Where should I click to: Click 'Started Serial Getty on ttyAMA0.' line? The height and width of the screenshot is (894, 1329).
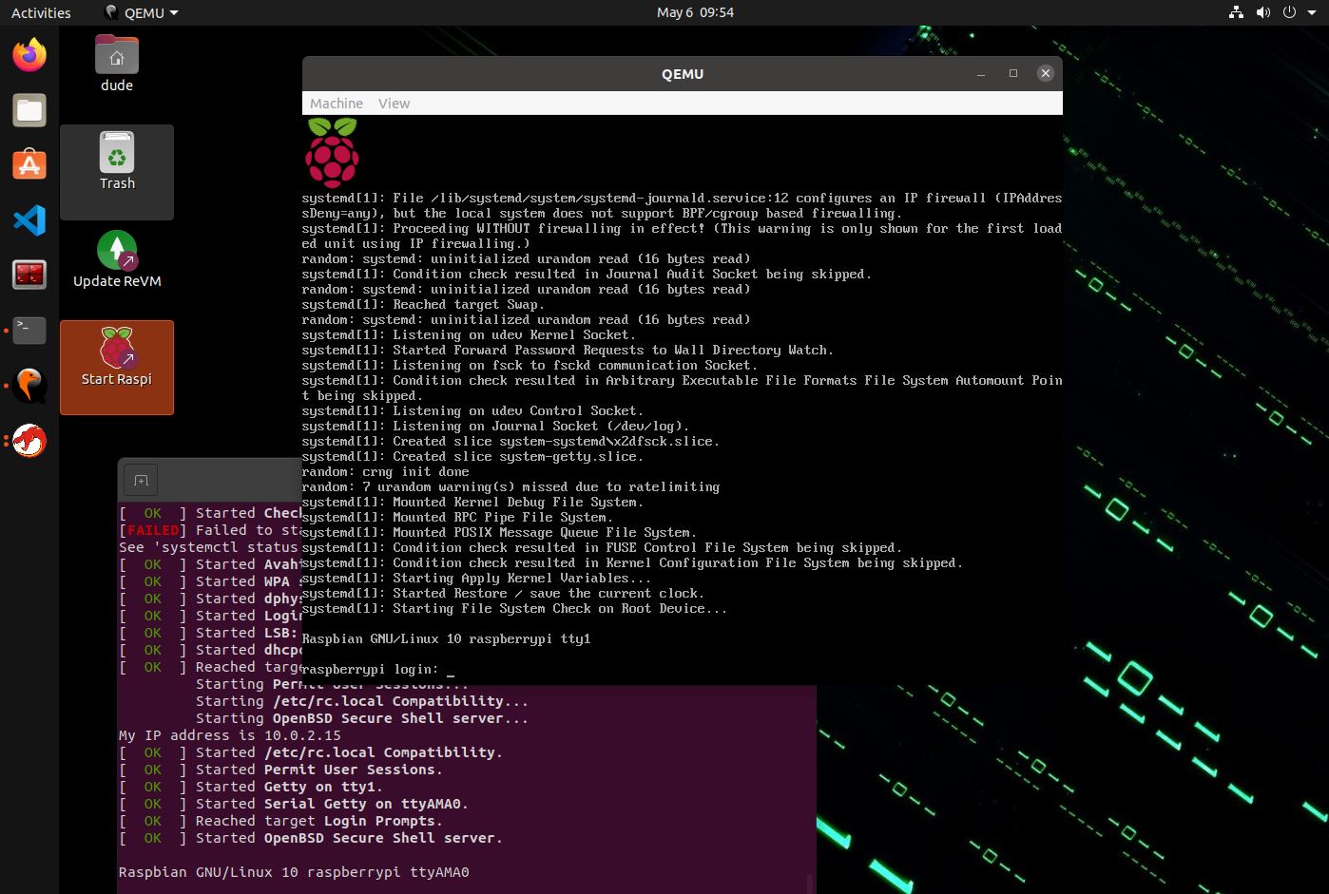332,804
